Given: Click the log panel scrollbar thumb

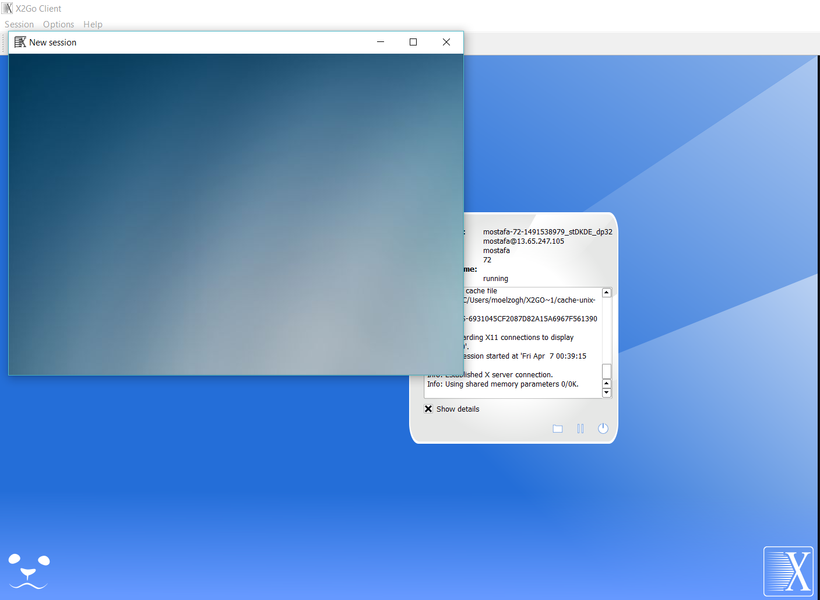Looking at the screenshot, I should click(606, 371).
